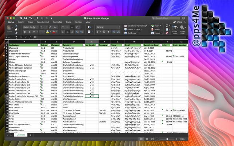Apply percent style format
The width and height of the screenshot is (234, 146).
pos(104,32)
